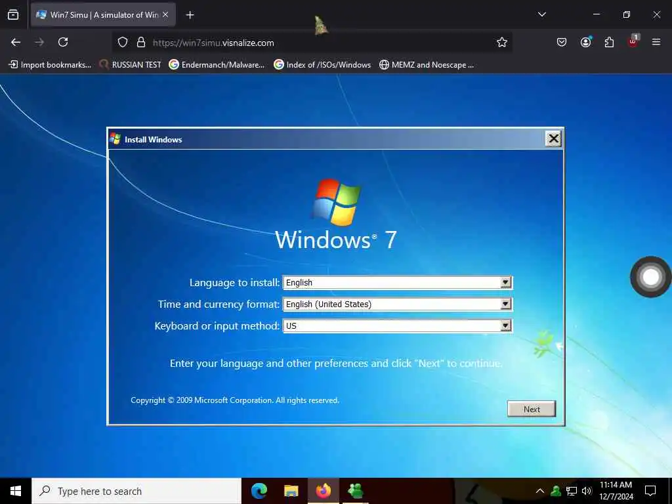Open the tracking protection shield icon
The image size is (672, 504).
(123, 43)
